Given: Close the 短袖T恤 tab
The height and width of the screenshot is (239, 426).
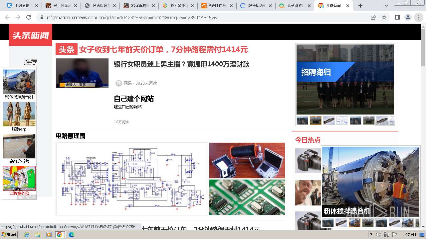Looking at the screenshot, I should 231,6.
